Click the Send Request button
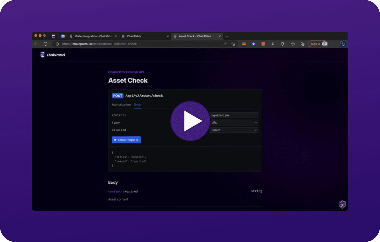The height and width of the screenshot is (242, 380). [126, 140]
